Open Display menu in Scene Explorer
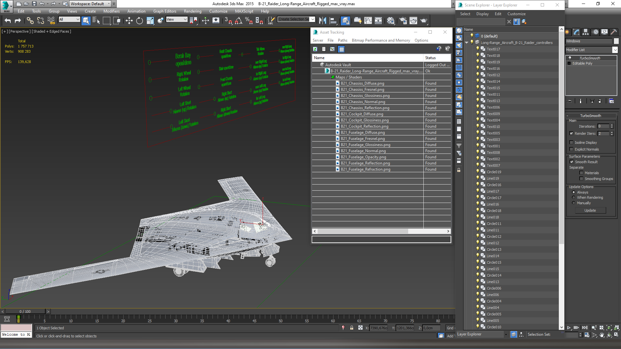 pos(482,14)
